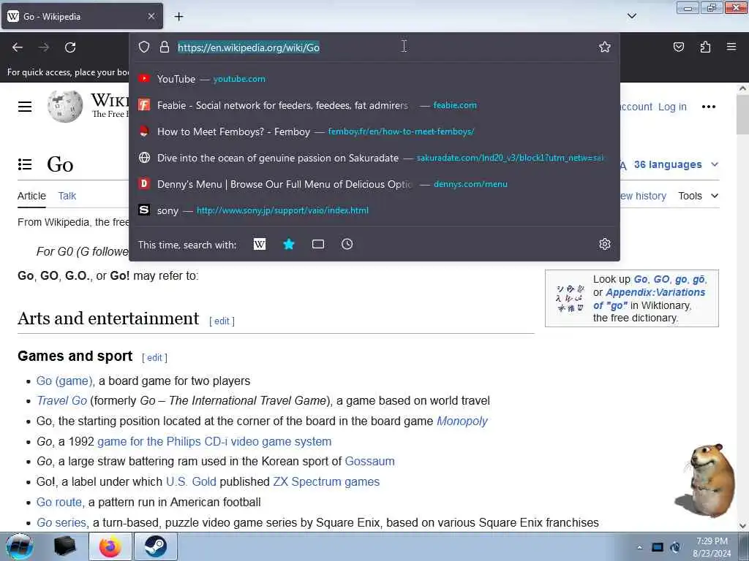Switch to the Talk tab

[x=67, y=196]
